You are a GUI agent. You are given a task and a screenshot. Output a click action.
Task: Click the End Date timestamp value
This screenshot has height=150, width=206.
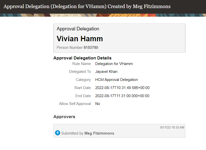tap(122, 96)
